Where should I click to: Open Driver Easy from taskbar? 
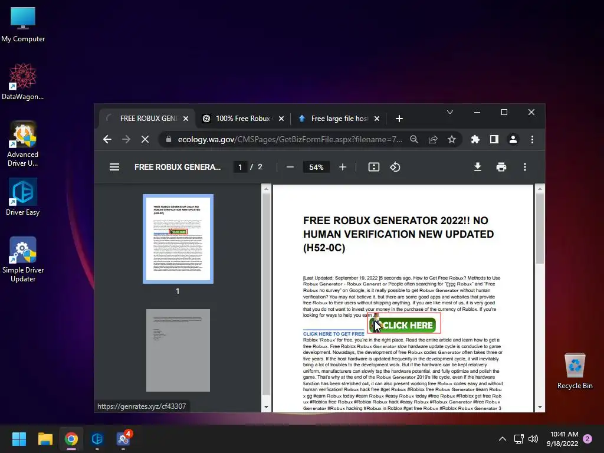click(97, 439)
